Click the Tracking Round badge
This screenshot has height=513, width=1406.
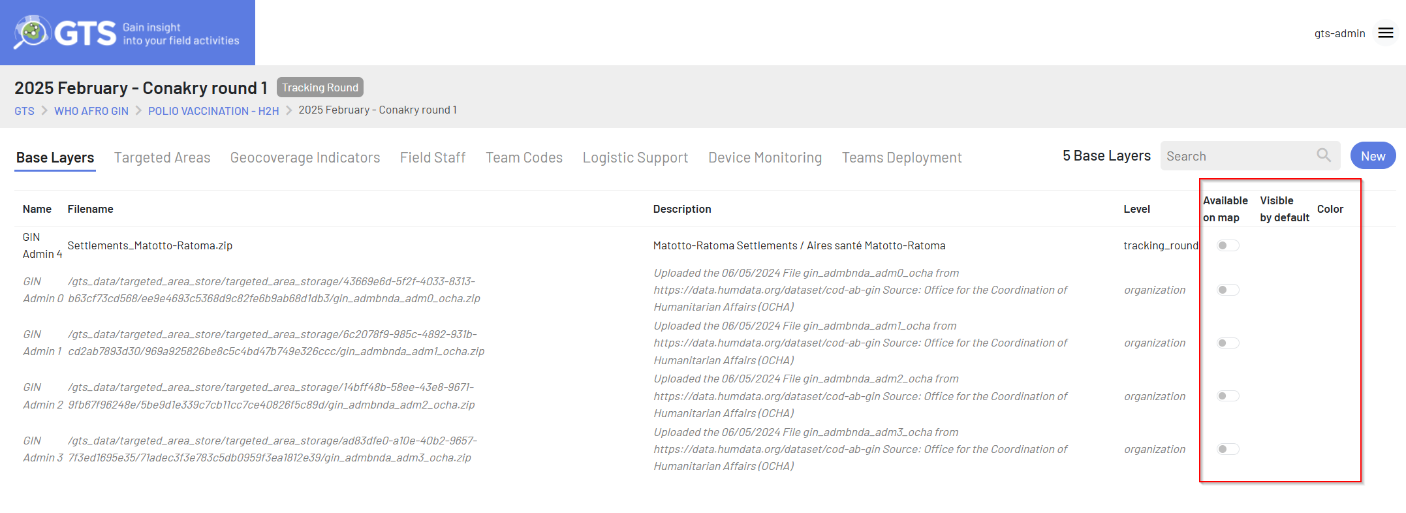tap(320, 87)
